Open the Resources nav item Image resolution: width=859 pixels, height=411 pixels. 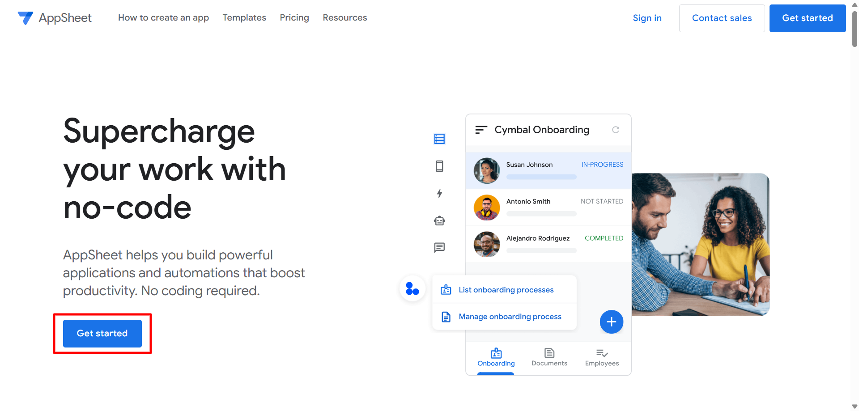(345, 18)
